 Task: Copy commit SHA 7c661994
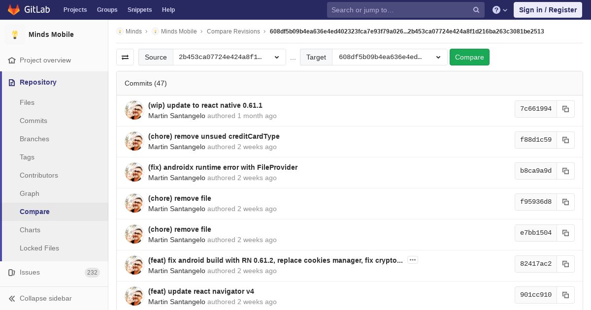(565, 109)
